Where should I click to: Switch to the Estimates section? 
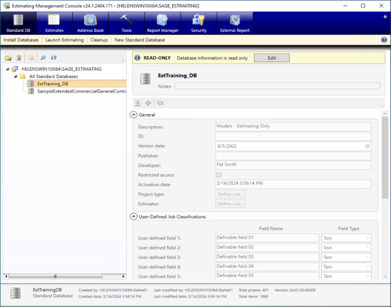(x=54, y=23)
